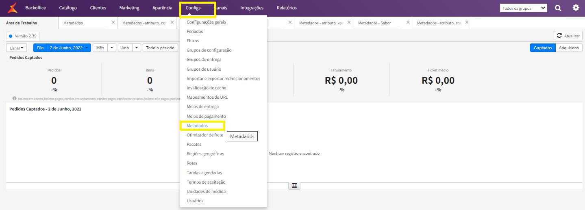Close the last Metadados - atributo_cor tab

pyautogui.click(x=467, y=22)
